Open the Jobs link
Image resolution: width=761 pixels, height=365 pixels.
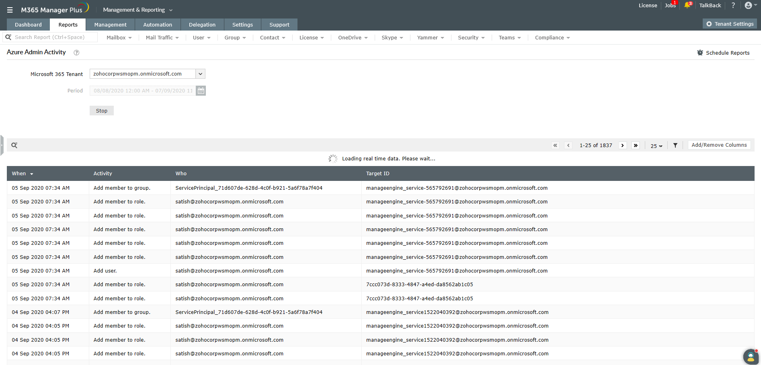(x=670, y=5)
